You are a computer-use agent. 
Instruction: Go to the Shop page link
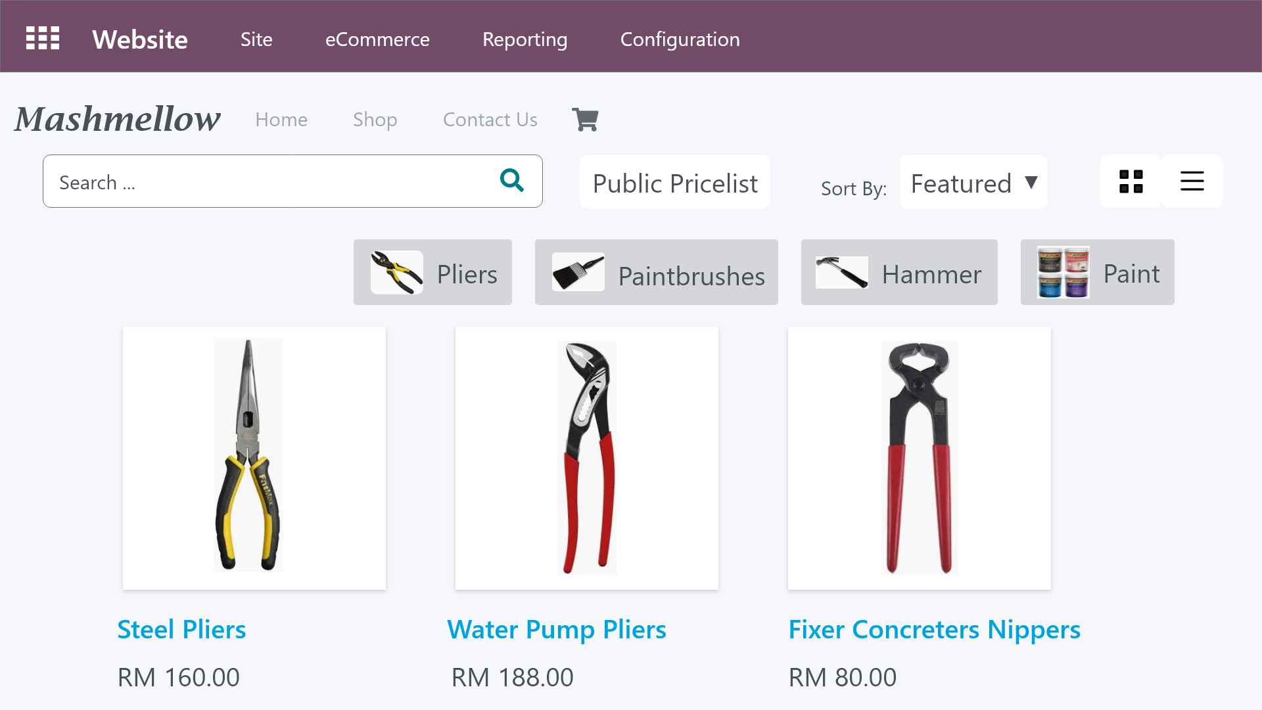coord(375,120)
